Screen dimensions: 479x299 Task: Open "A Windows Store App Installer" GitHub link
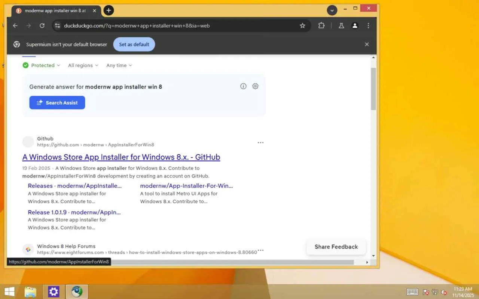(x=121, y=157)
